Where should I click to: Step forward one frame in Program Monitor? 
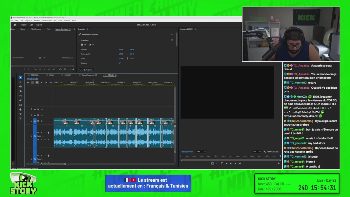(235, 163)
